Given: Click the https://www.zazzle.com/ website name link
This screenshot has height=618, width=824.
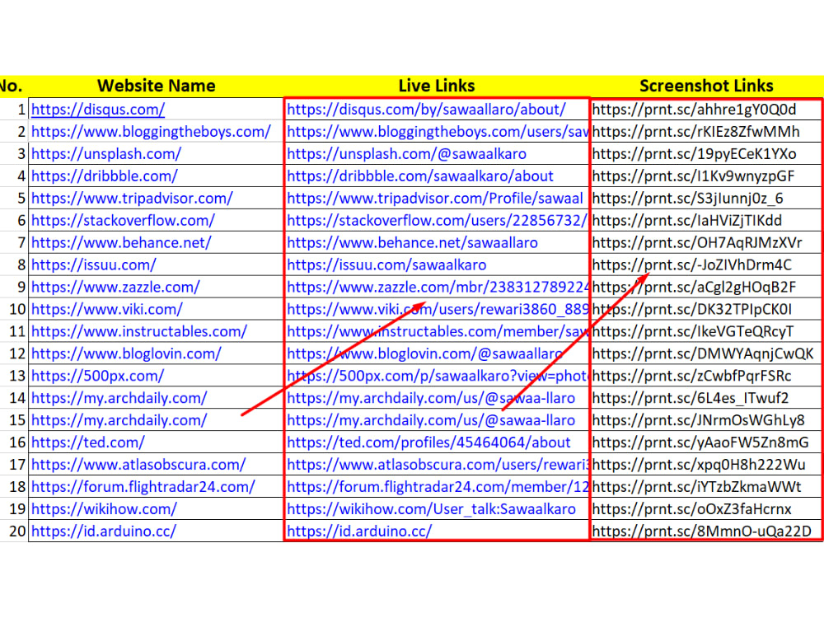Looking at the screenshot, I should [x=115, y=287].
